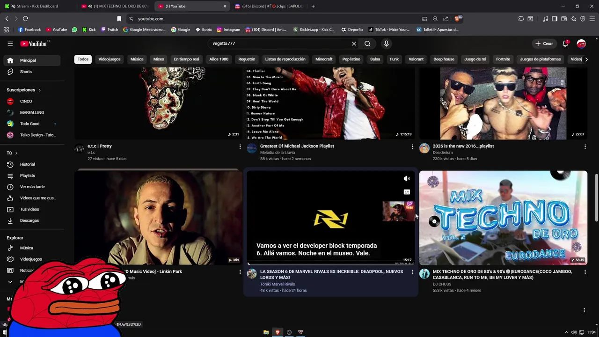Reload the page in the browser
The image size is (599, 337).
point(25,19)
